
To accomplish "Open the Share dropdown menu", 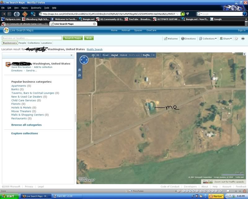I will 226,39.
